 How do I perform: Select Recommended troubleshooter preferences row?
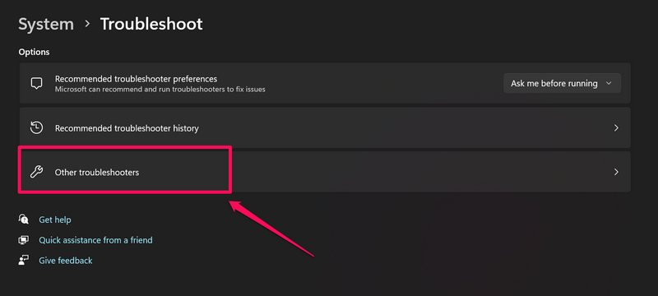[x=325, y=83]
